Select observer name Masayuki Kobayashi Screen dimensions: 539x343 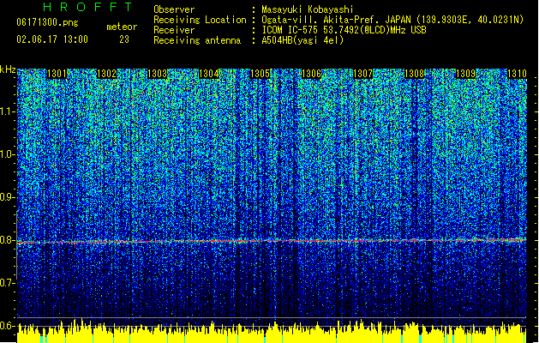click(308, 9)
